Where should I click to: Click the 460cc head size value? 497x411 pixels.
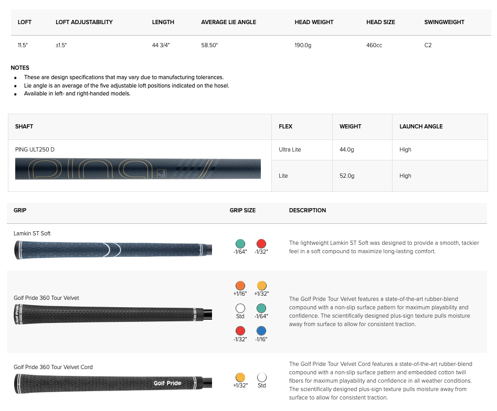point(374,45)
